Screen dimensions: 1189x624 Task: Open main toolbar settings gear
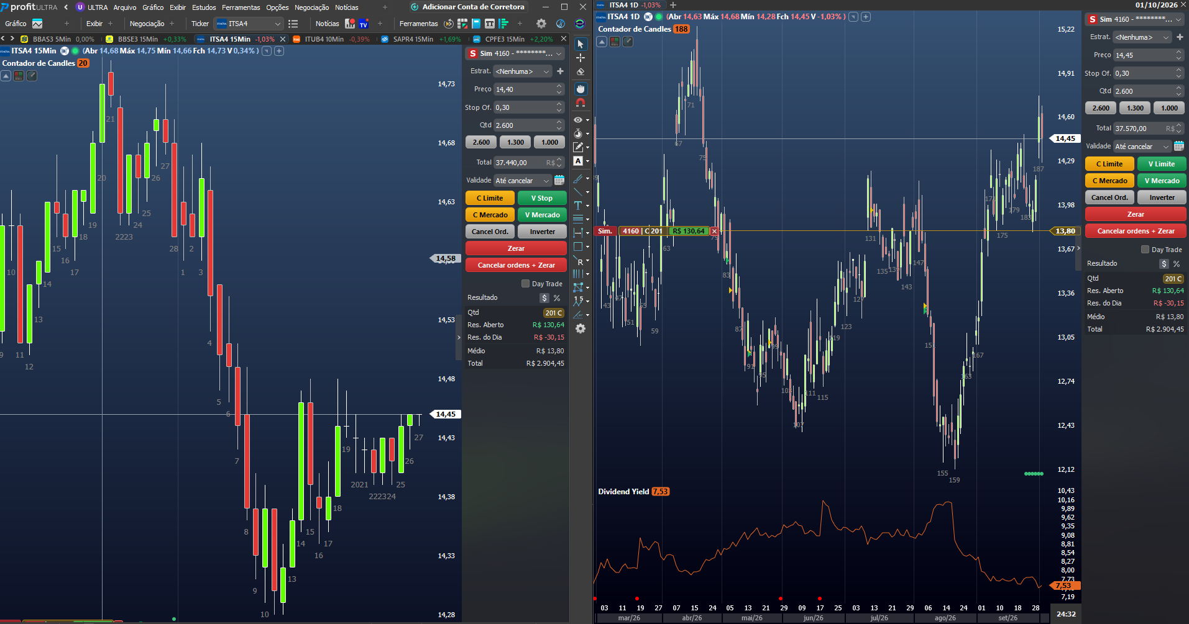click(x=541, y=24)
